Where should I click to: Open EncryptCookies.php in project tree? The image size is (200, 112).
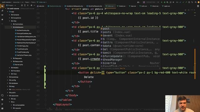tap(24, 34)
